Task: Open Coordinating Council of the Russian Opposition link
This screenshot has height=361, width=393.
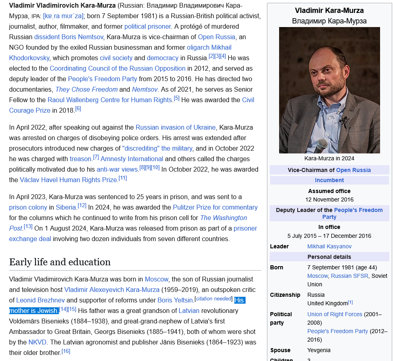Action: [118, 69]
